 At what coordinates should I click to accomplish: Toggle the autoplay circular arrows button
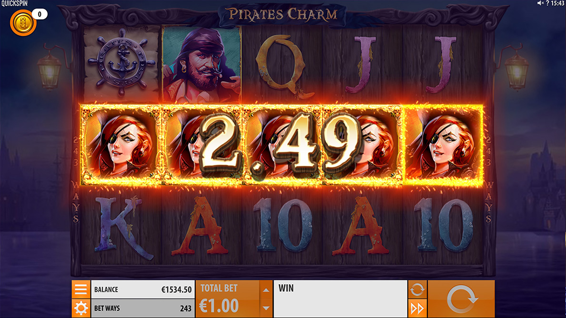417,289
